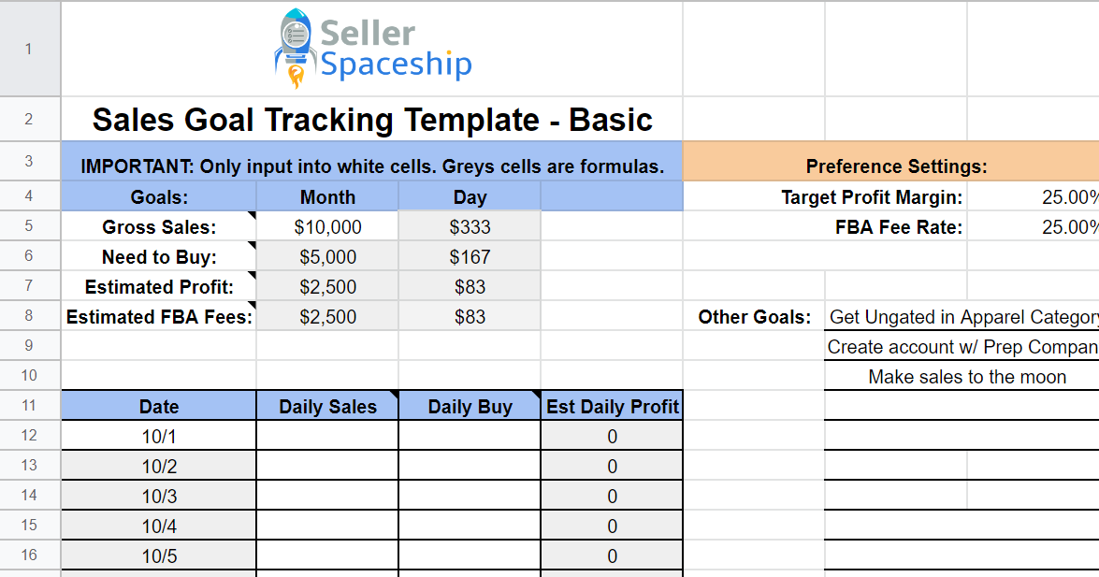Click the Estimated FBA Fees label cell
This screenshot has width=1099, height=577.
159,316
